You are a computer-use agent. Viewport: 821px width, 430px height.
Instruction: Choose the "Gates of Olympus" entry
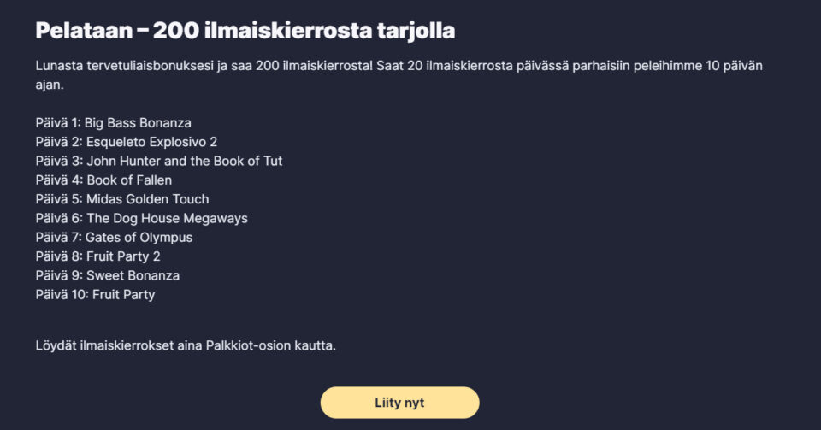(139, 238)
